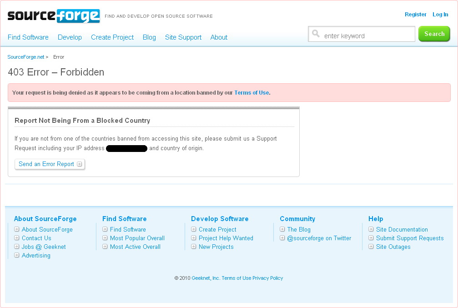Viewport: 458px width, 308px height.
Task: Go to Blog from the top navigation
Action: coord(149,37)
